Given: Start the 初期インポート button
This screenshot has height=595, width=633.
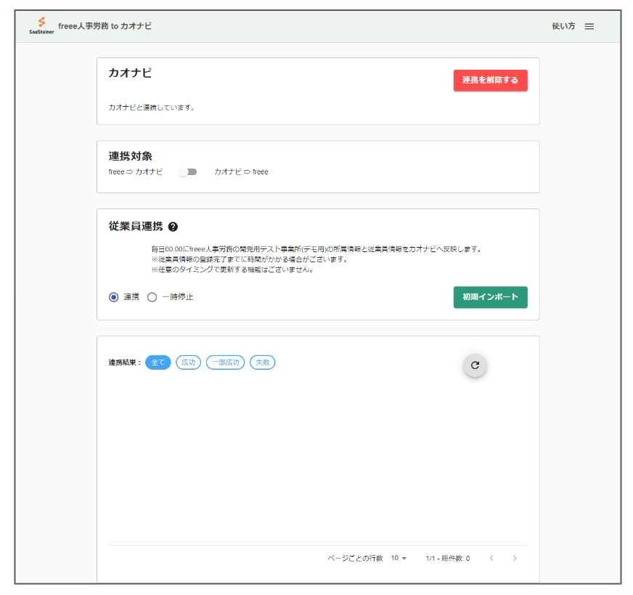Looking at the screenshot, I should tap(490, 297).
